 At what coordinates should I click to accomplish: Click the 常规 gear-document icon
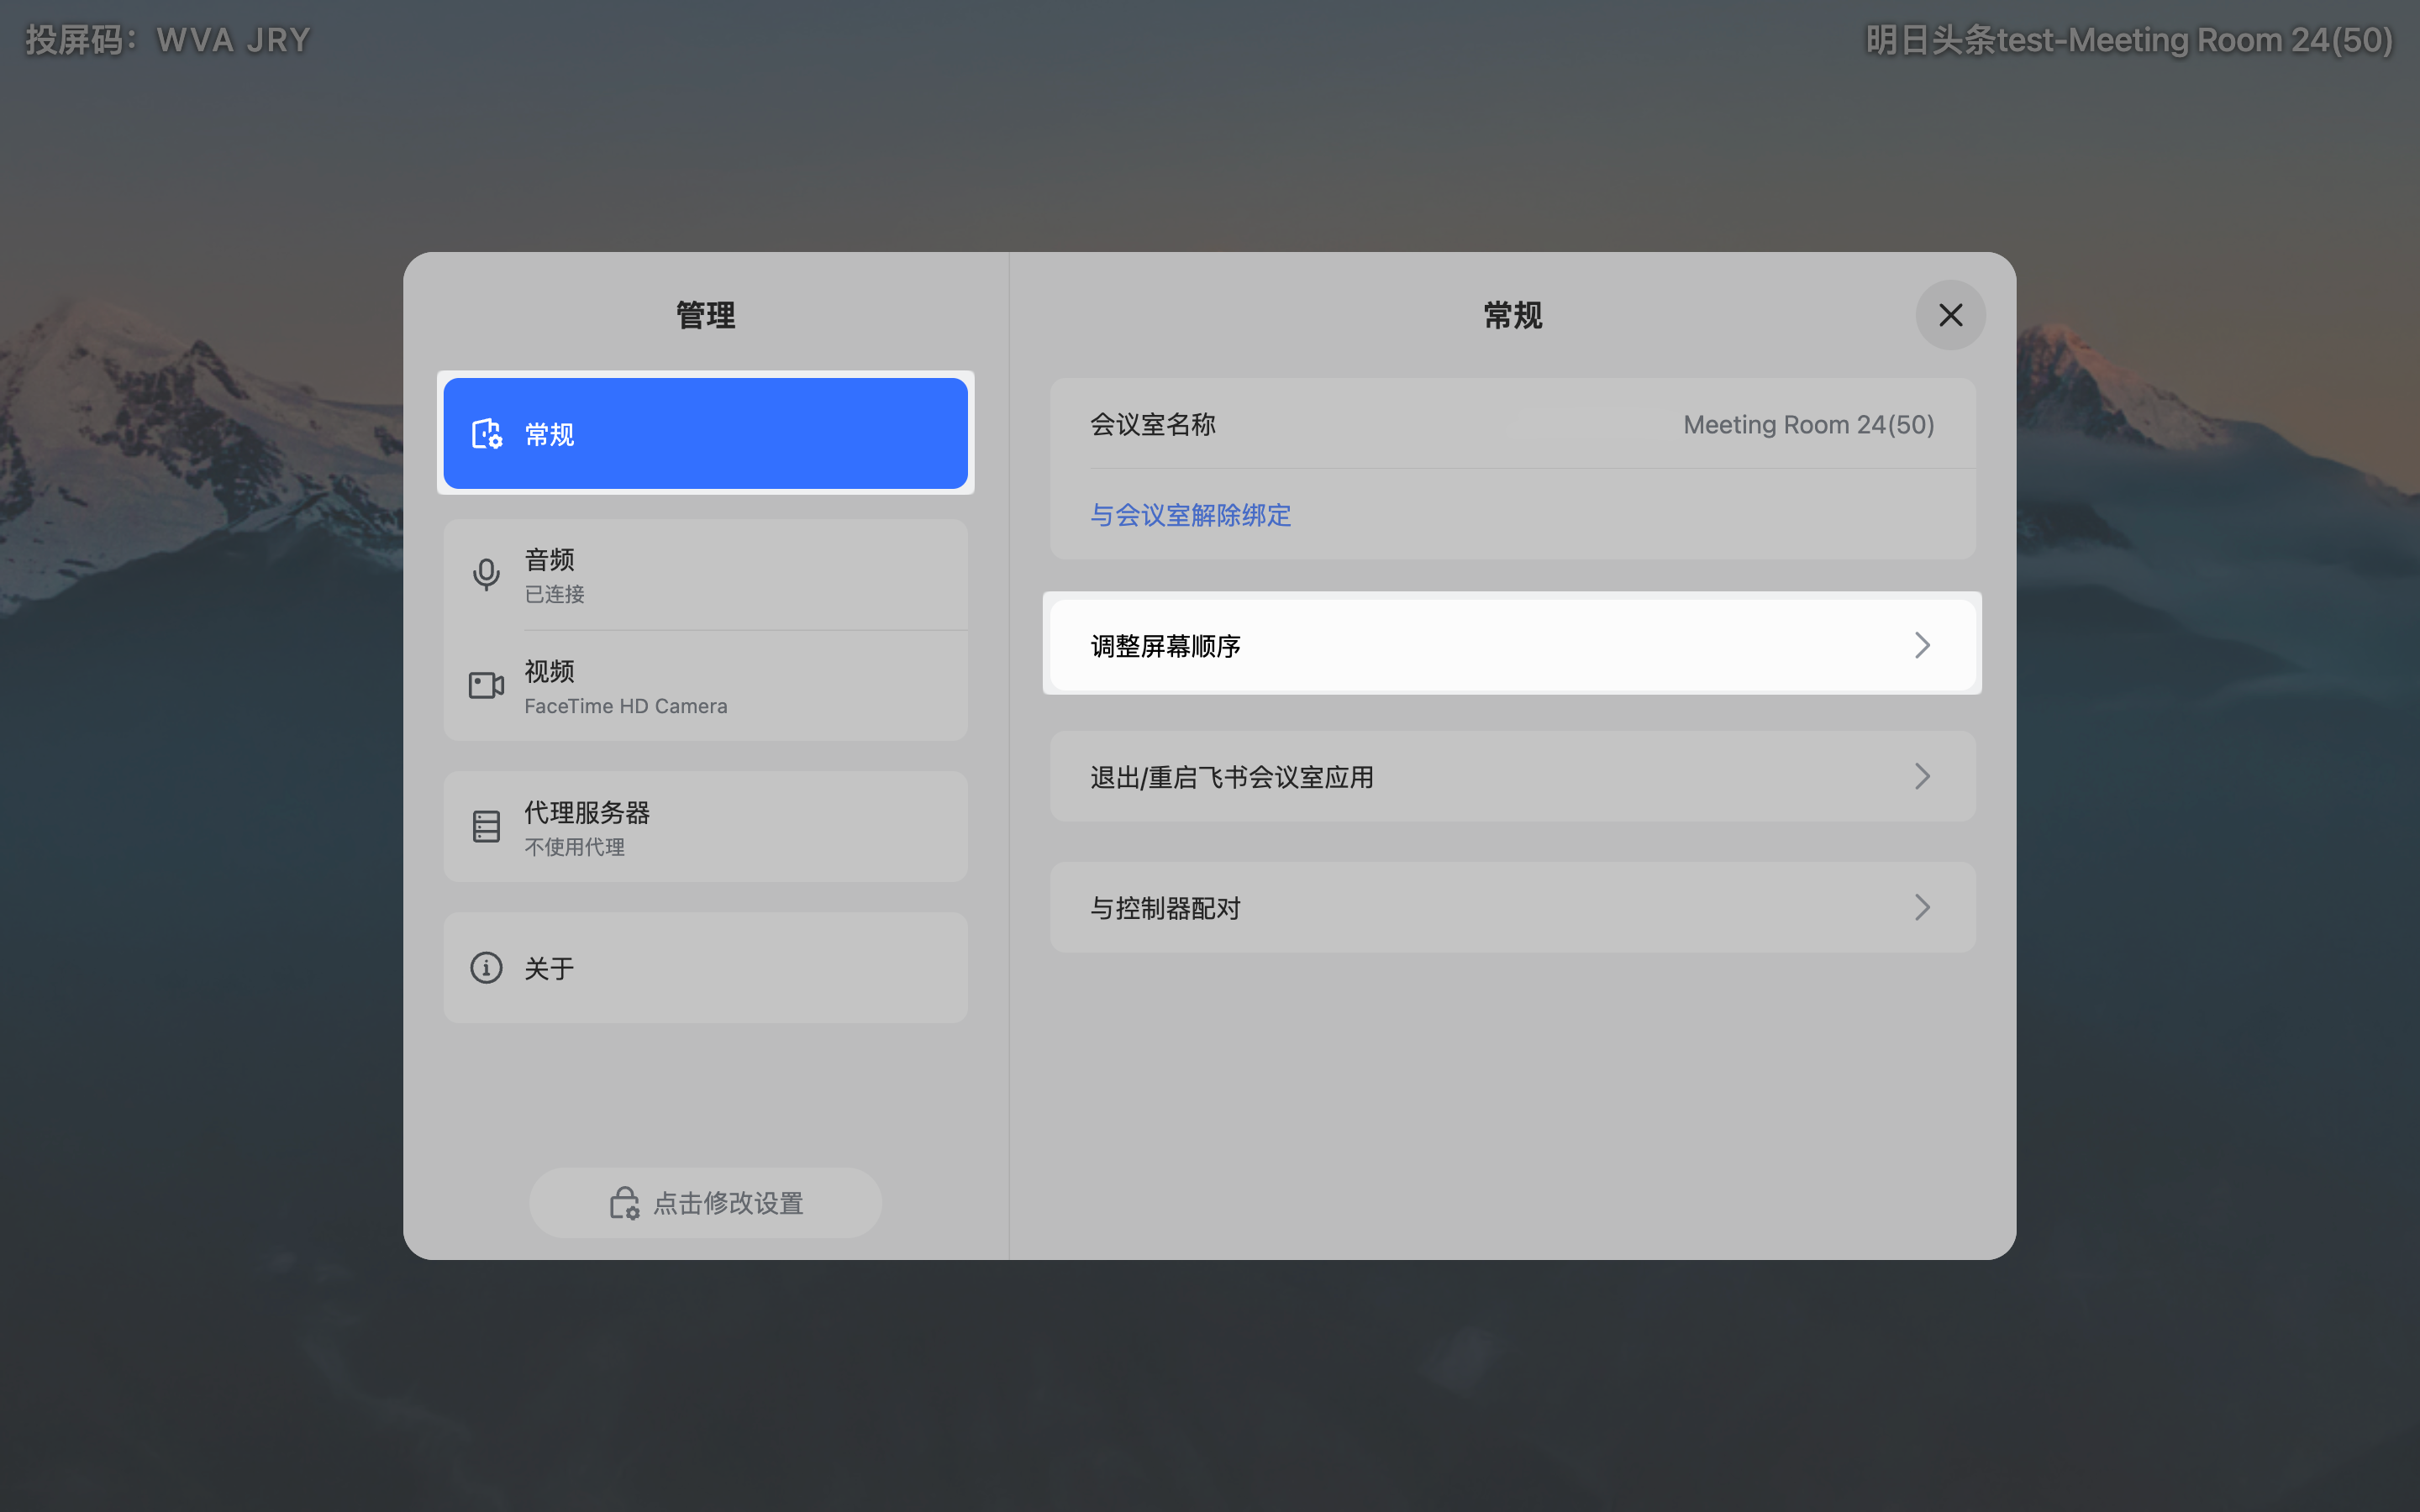click(x=487, y=434)
